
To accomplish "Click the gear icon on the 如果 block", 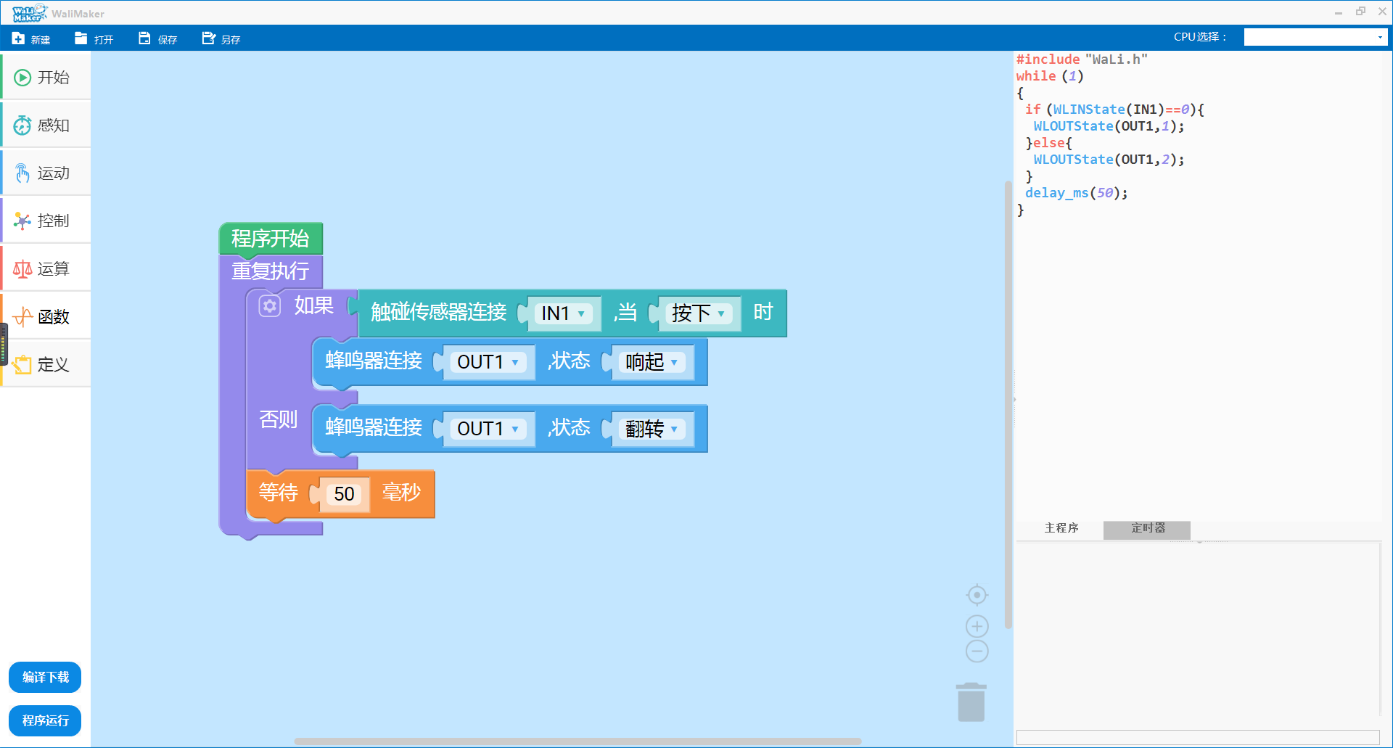I will tap(270, 306).
